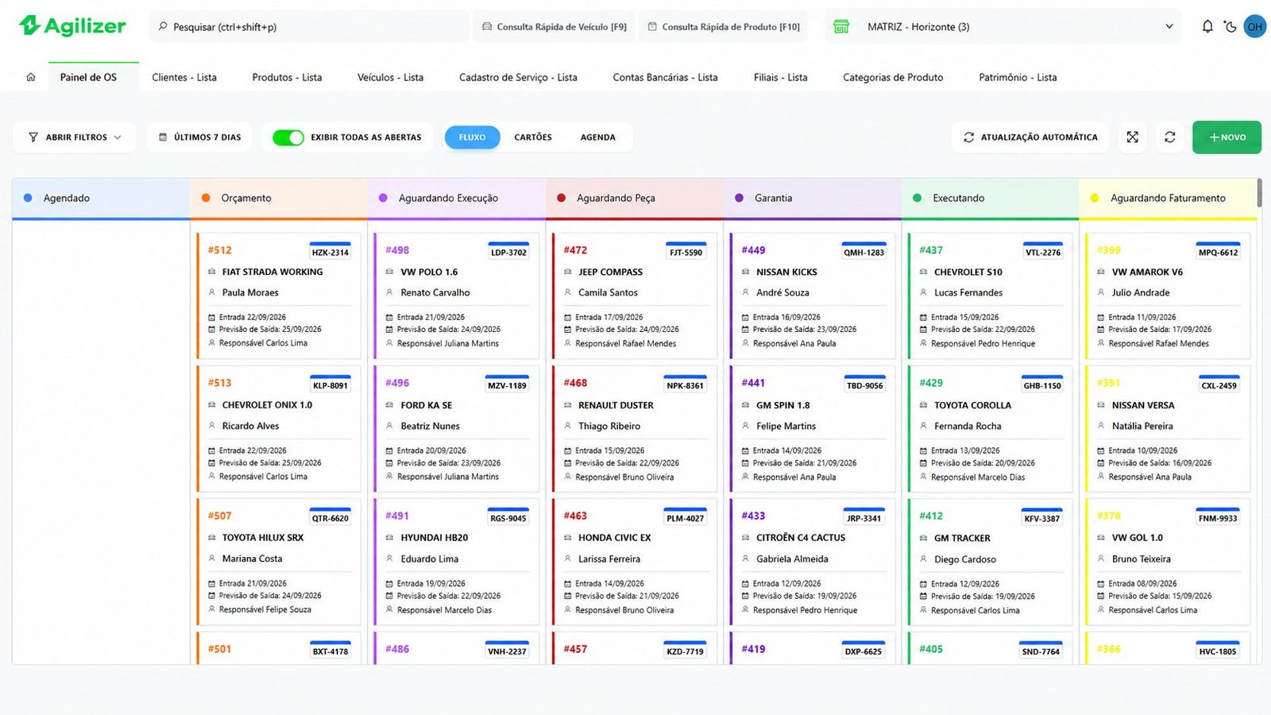Open order #412 GM Tracker
This screenshot has height=715, width=1271.
[991, 562]
